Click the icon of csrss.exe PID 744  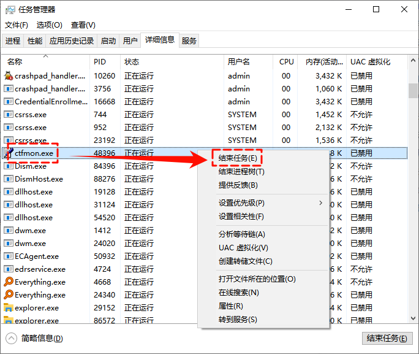[9, 114]
